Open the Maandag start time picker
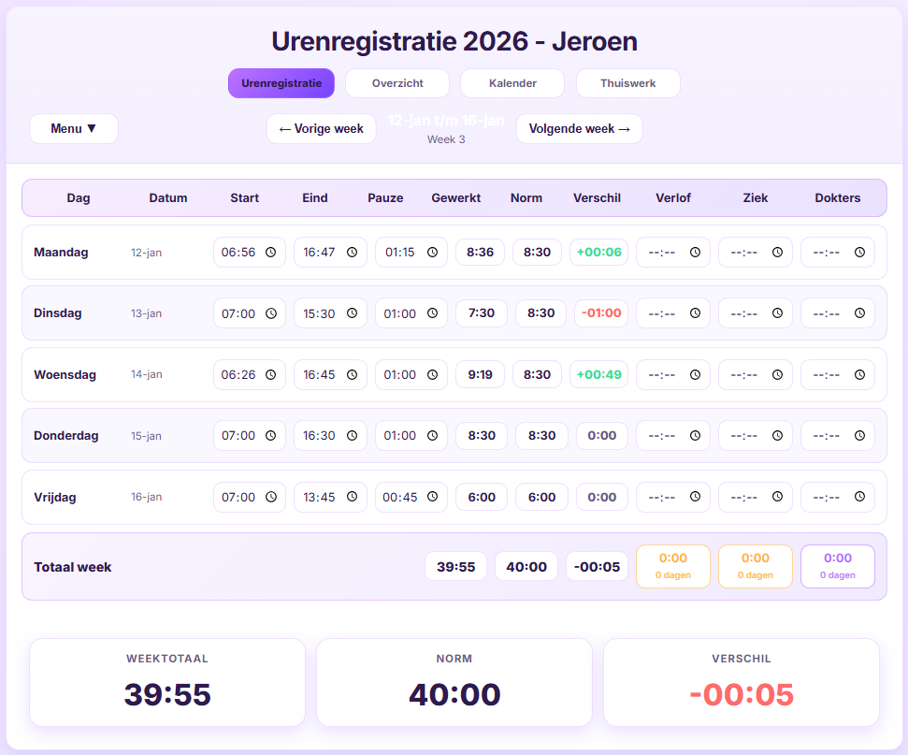908x755 pixels. tap(271, 252)
